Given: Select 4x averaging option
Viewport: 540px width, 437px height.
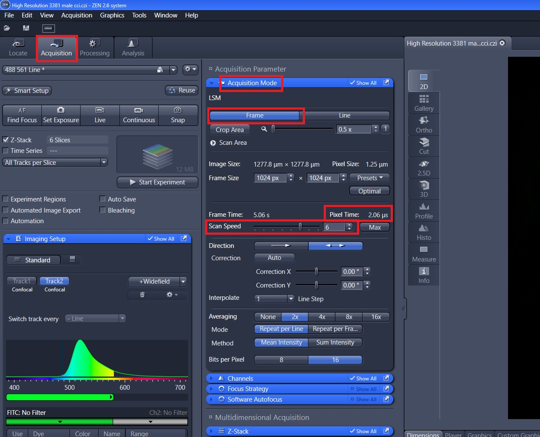Looking at the screenshot, I should pyautogui.click(x=322, y=317).
